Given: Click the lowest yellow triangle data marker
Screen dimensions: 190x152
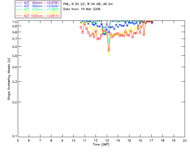Looking at the screenshot, I should (109, 54).
